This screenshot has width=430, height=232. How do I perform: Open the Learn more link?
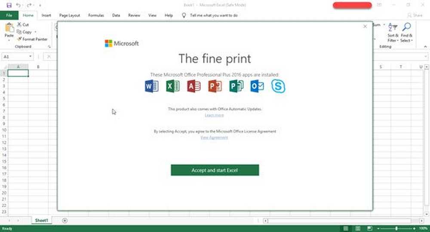coord(214,115)
